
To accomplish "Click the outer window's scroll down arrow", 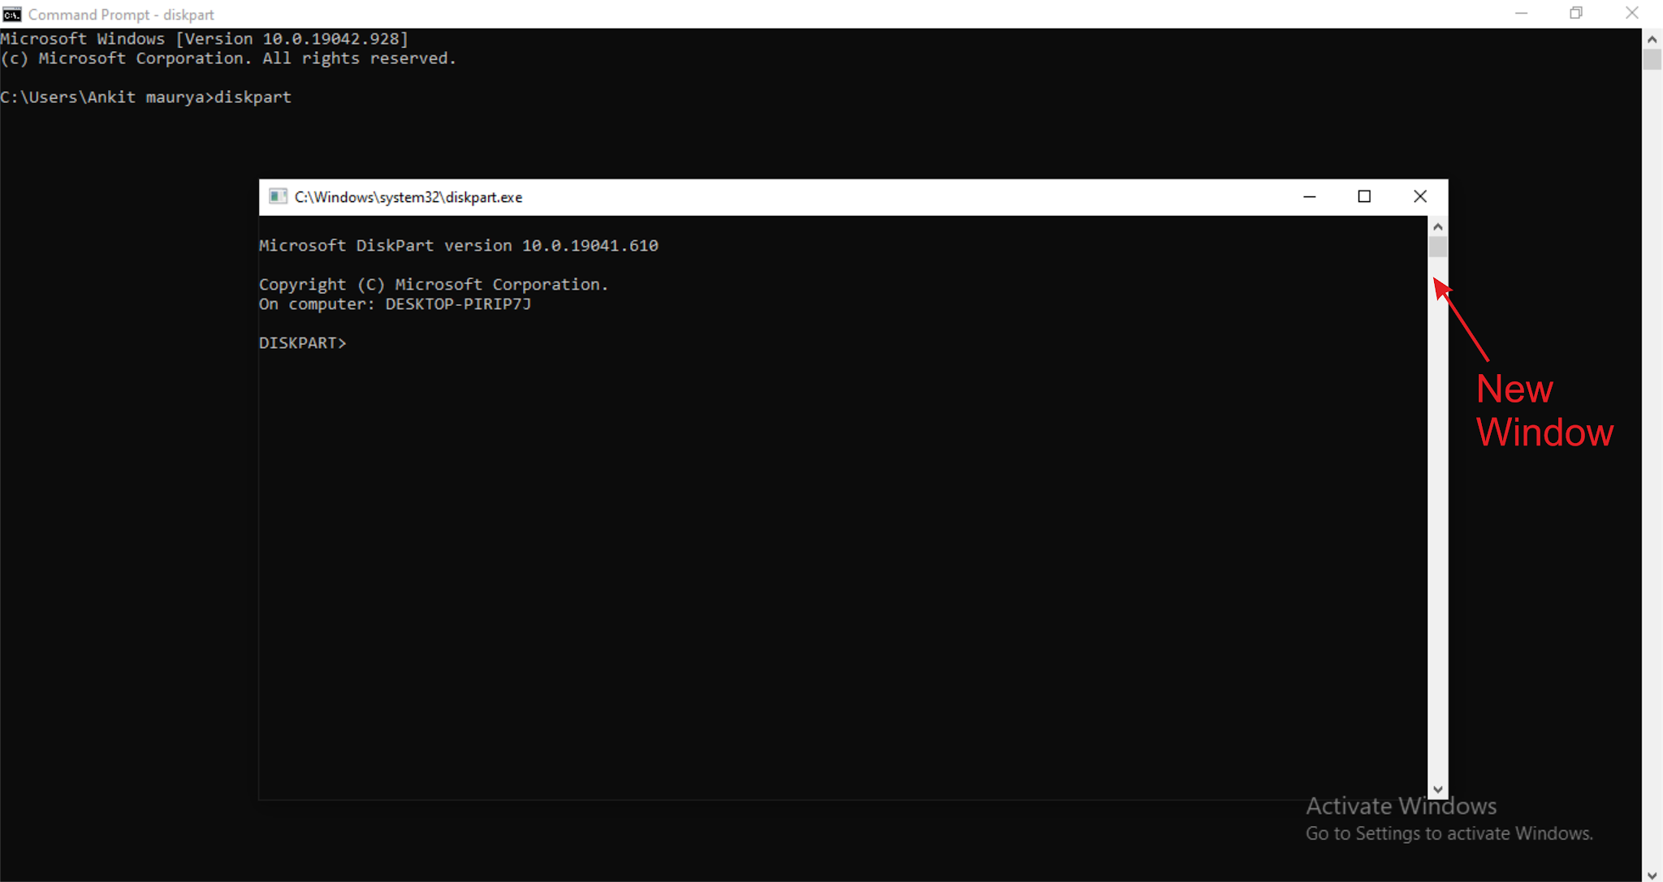I will coord(1652,874).
